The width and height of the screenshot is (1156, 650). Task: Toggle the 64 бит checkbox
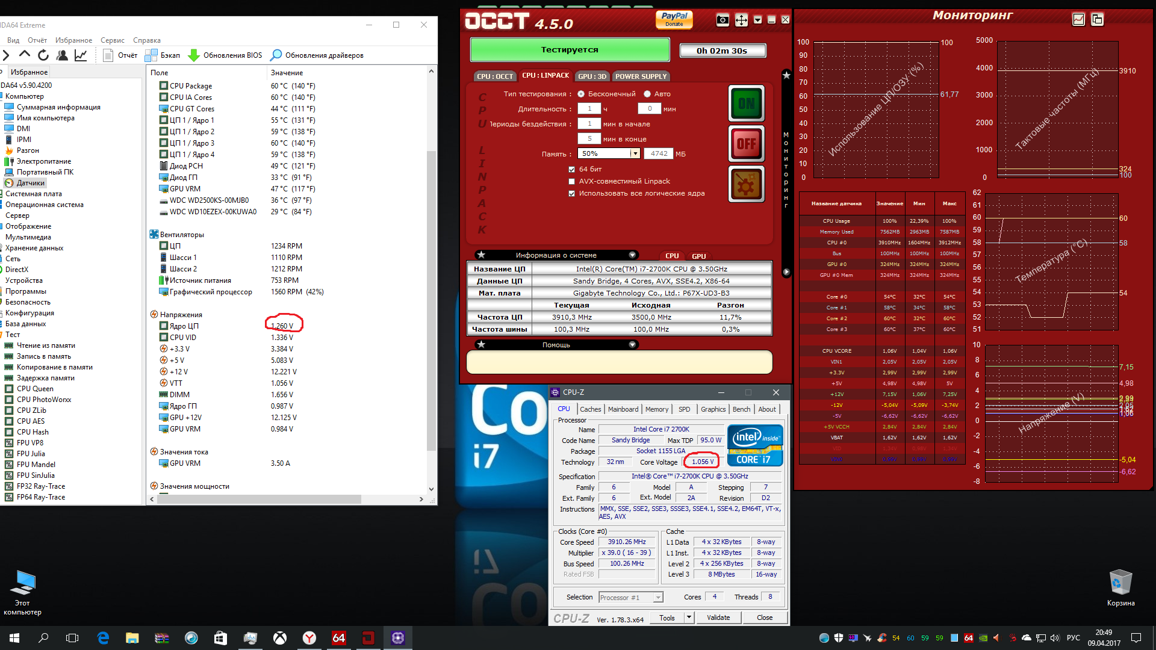pyautogui.click(x=571, y=169)
